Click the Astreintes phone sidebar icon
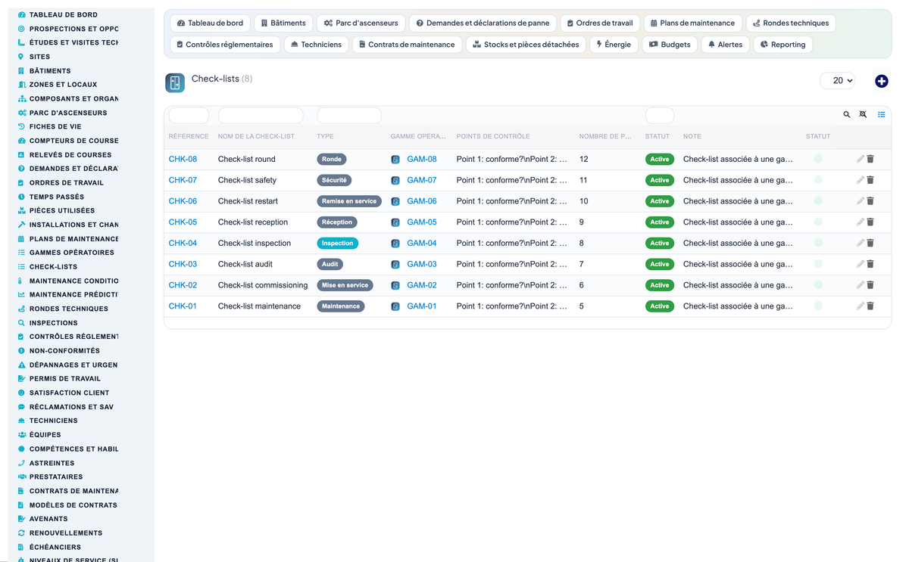The width and height of the screenshot is (909, 562). coord(21,463)
